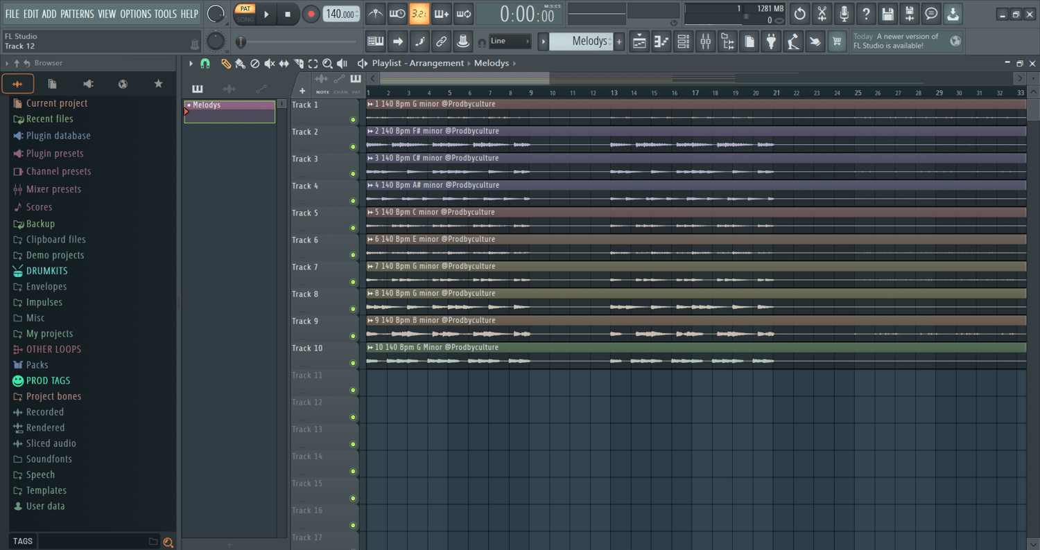Open the OPTIONS menu

(x=135, y=14)
